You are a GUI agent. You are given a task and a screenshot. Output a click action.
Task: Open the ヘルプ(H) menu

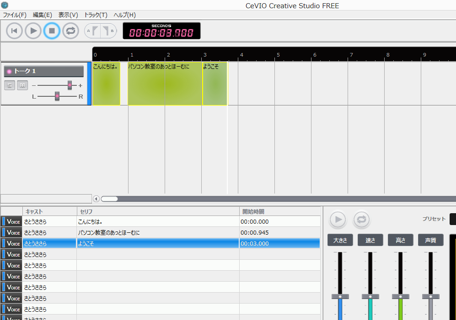click(x=124, y=15)
